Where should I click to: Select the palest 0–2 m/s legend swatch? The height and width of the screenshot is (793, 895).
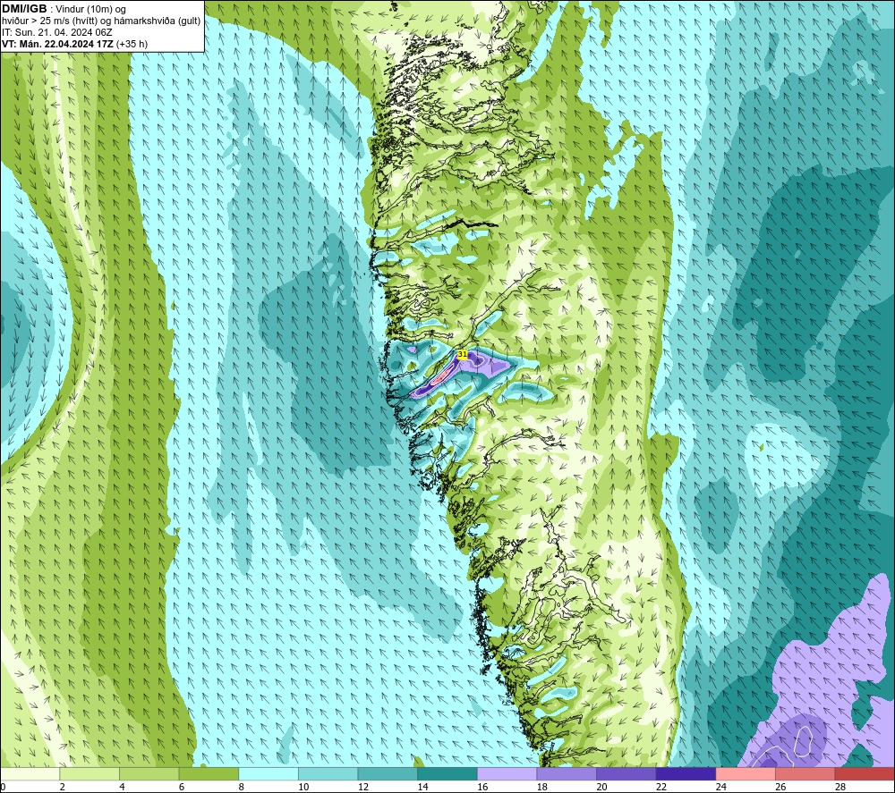(30, 773)
